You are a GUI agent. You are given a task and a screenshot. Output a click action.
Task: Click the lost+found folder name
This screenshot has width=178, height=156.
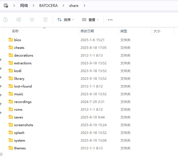tap(23, 86)
